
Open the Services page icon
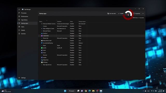19,34
